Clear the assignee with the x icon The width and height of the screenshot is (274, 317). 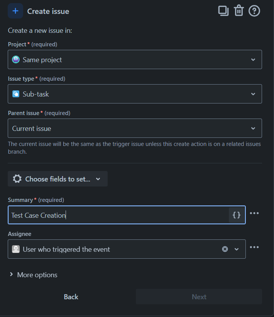225,249
